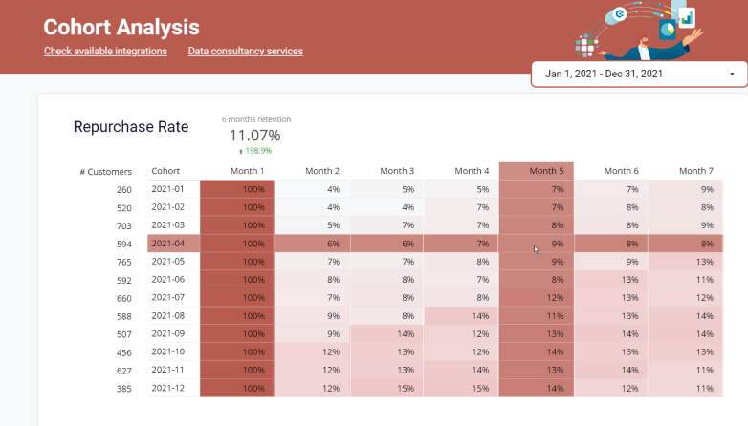748x426 pixels.
Task: Open the Check available integrations link
Action: 105,51
